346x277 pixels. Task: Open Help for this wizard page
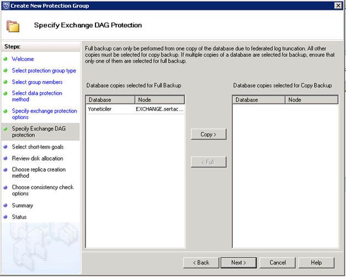(316, 262)
